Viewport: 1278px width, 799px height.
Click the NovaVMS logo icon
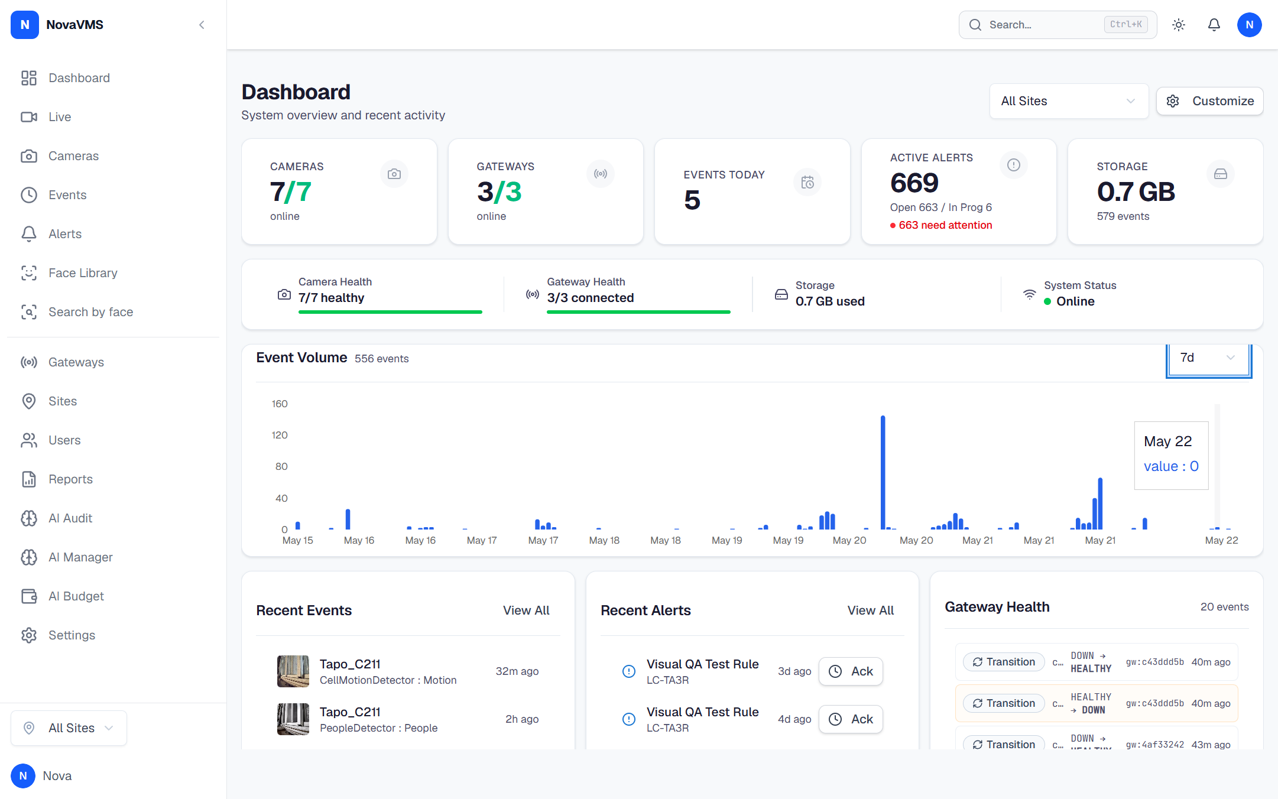(x=25, y=25)
